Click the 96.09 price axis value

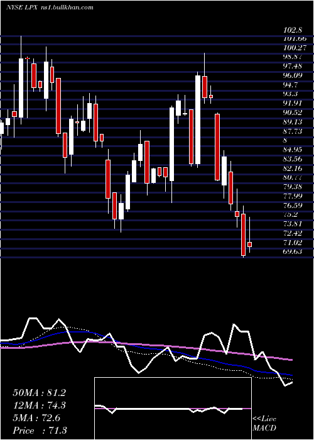(293, 75)
